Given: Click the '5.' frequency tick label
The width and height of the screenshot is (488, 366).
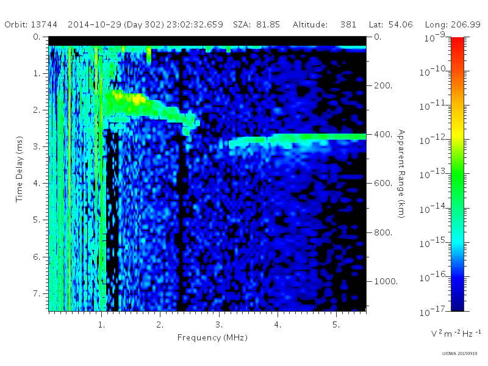Looking at the screenshot, I should click(336, 325).
